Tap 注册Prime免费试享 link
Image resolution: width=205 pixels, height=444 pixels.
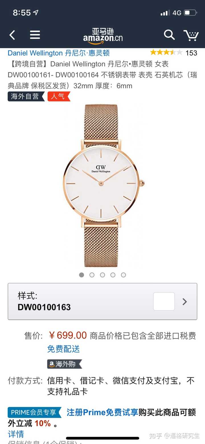(x=102, y=412)
